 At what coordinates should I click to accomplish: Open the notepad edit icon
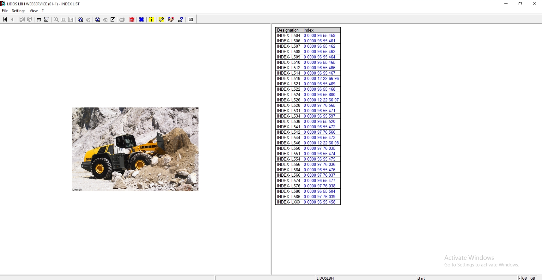[113, 20]
